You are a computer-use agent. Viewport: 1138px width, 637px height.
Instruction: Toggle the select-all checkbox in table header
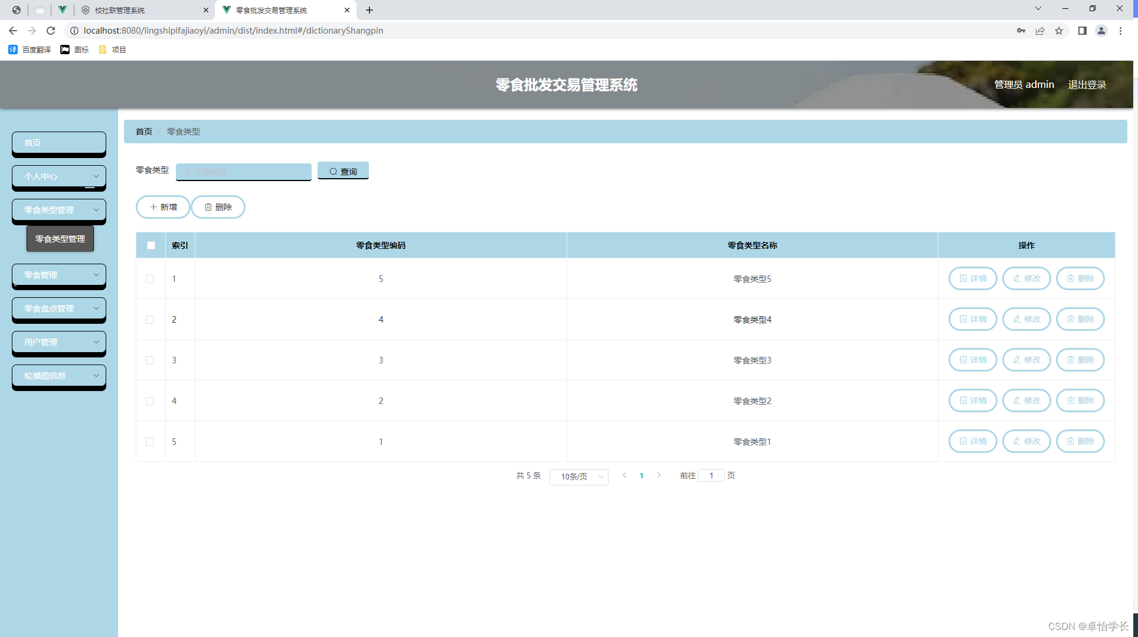pyautogui.click(x=151, y=245)
